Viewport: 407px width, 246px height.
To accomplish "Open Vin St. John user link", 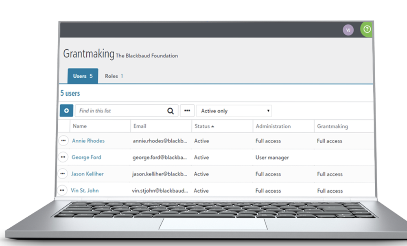I will 85,191.
